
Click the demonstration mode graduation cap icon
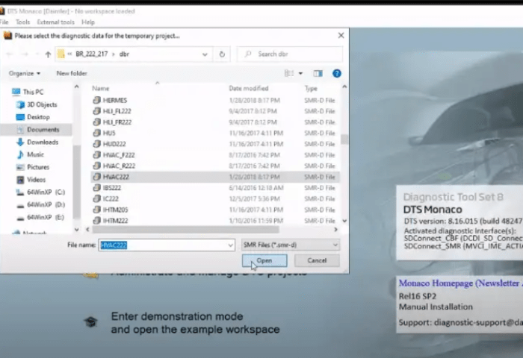click(x=90, y=322)
